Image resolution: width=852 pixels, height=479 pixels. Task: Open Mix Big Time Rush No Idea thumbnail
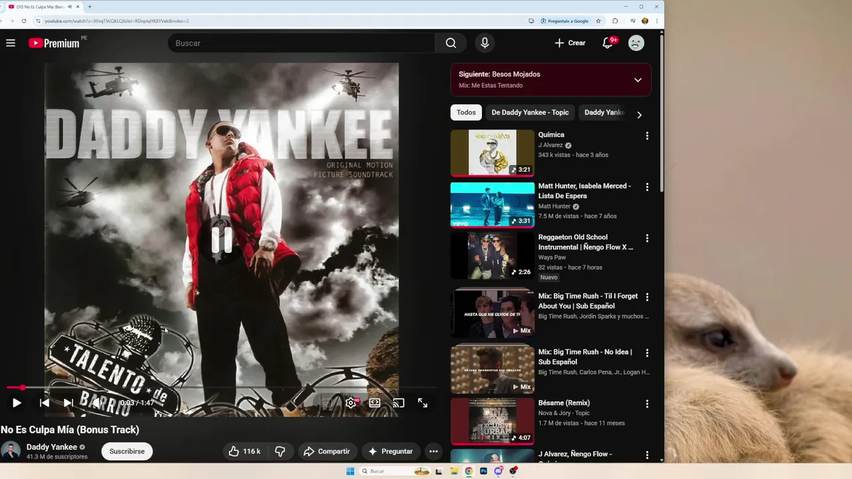(x=493, y=369)
